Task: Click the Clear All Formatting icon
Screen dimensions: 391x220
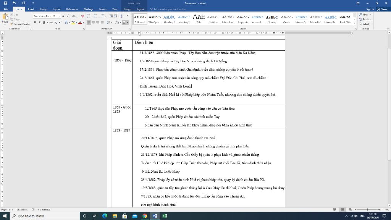Action: pyautogui.click(x=81, y=16)
